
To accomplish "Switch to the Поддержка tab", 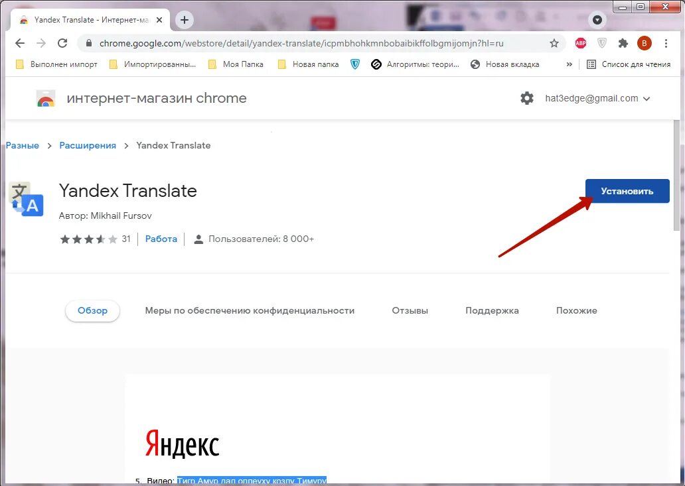I will 492,310.
